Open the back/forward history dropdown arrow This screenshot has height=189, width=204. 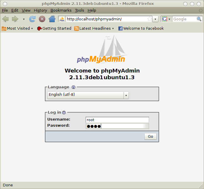point(24,19)
